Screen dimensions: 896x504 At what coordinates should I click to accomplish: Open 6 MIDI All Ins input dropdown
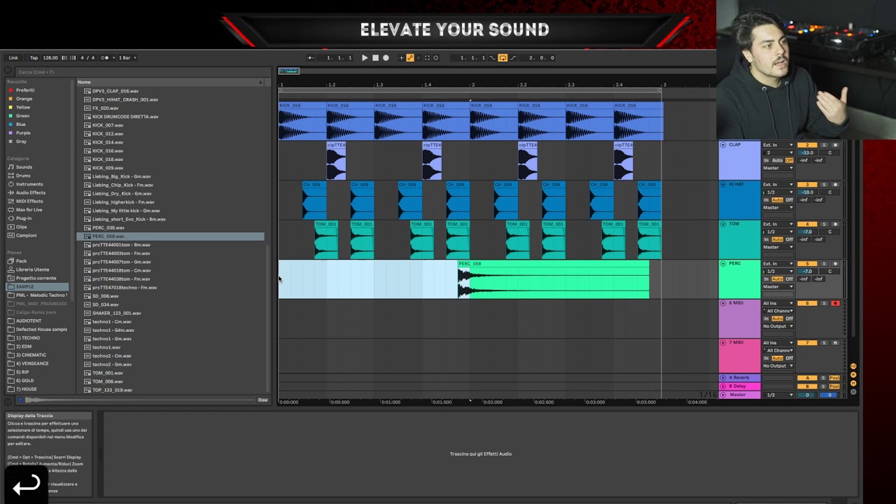tap(778, 303)
